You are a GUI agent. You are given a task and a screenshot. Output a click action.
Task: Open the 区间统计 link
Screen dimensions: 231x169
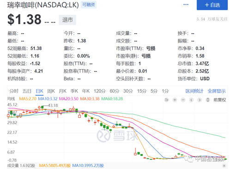[x=195, y=91]
